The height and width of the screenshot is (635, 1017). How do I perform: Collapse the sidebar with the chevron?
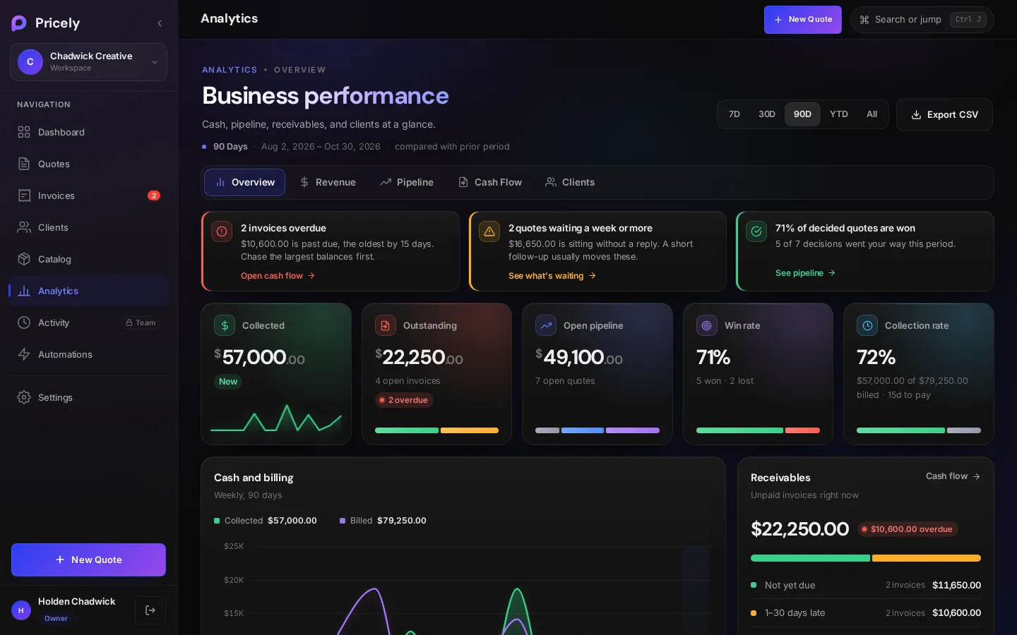click(160, 23)
